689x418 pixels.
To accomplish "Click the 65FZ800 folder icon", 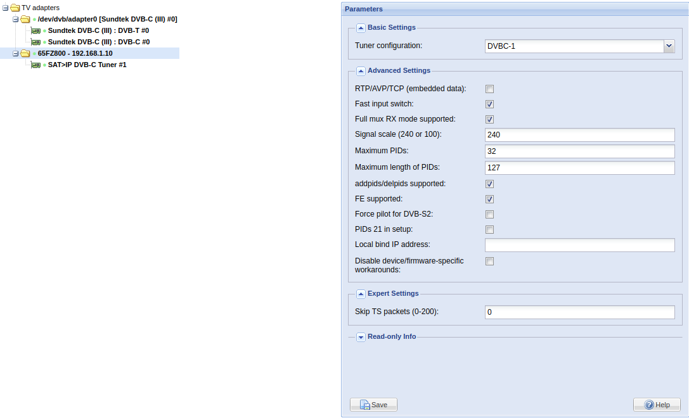I will pos(25,54).
